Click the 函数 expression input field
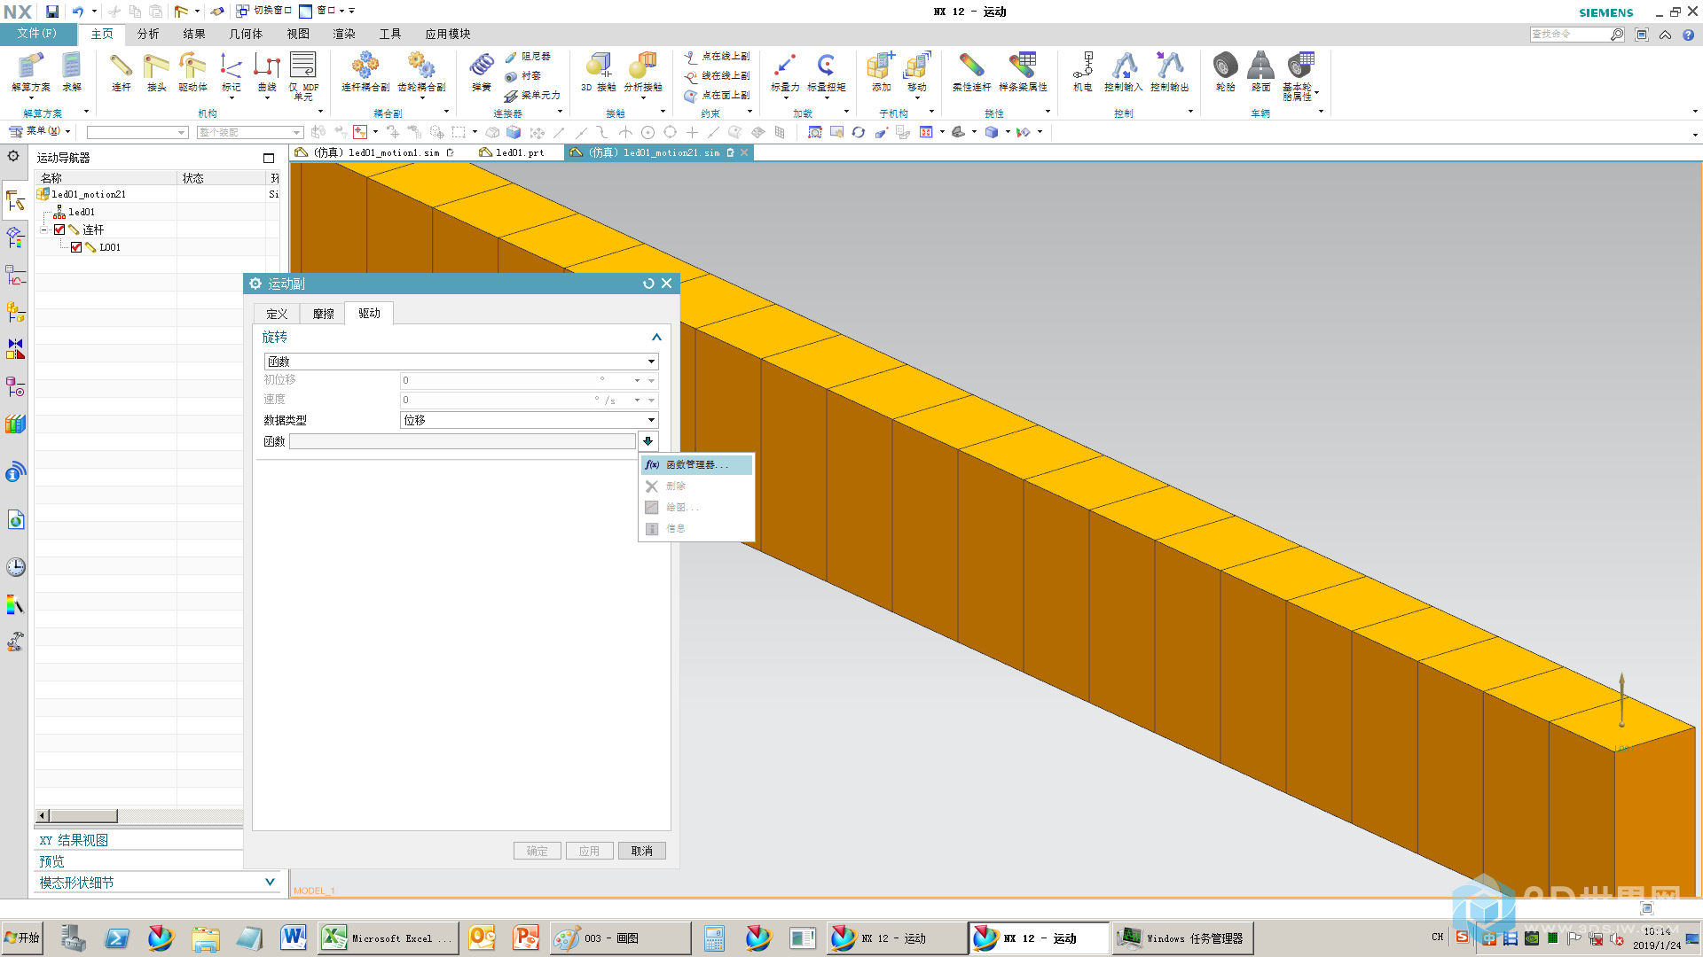 [x=462, y=441]
